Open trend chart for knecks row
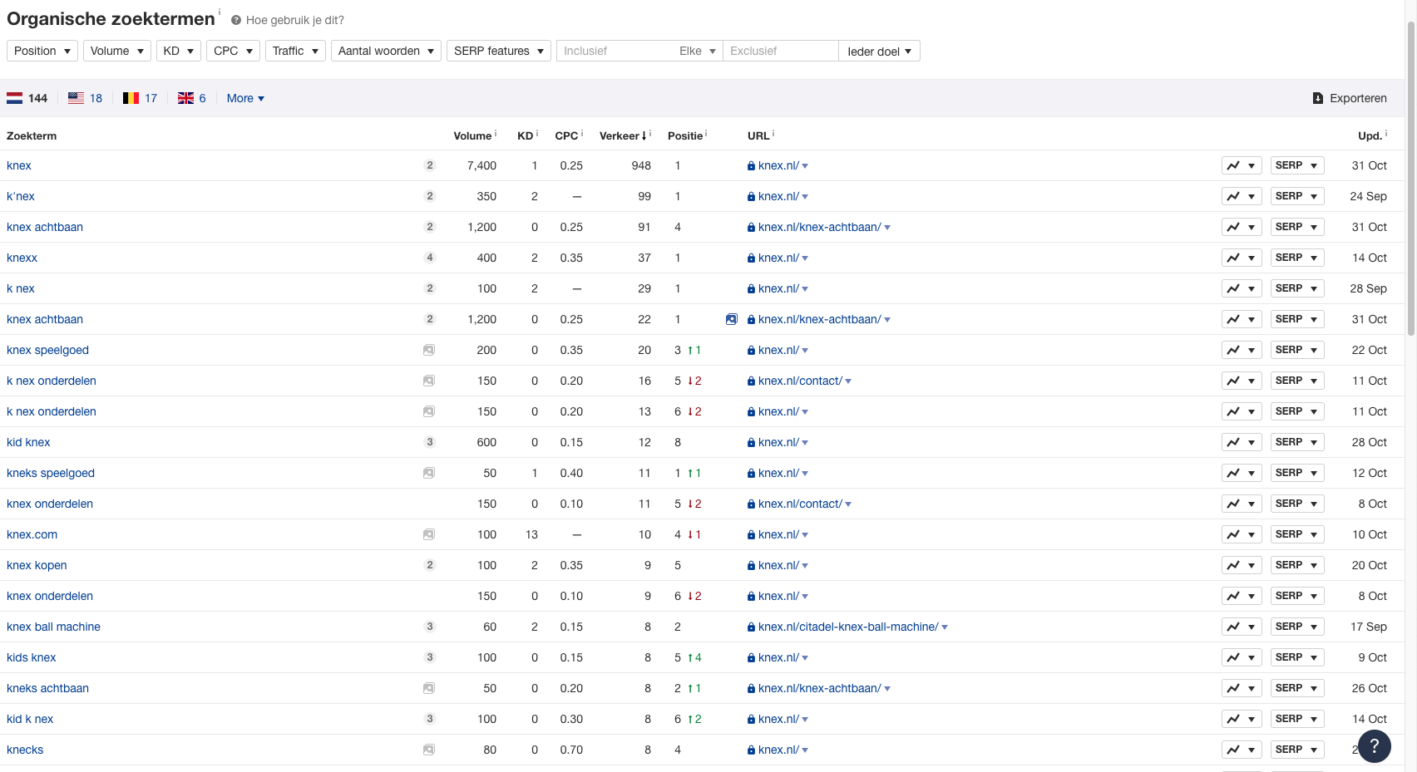The width and height of the screenshot is (1417, 772). (x=1242, y=750)
